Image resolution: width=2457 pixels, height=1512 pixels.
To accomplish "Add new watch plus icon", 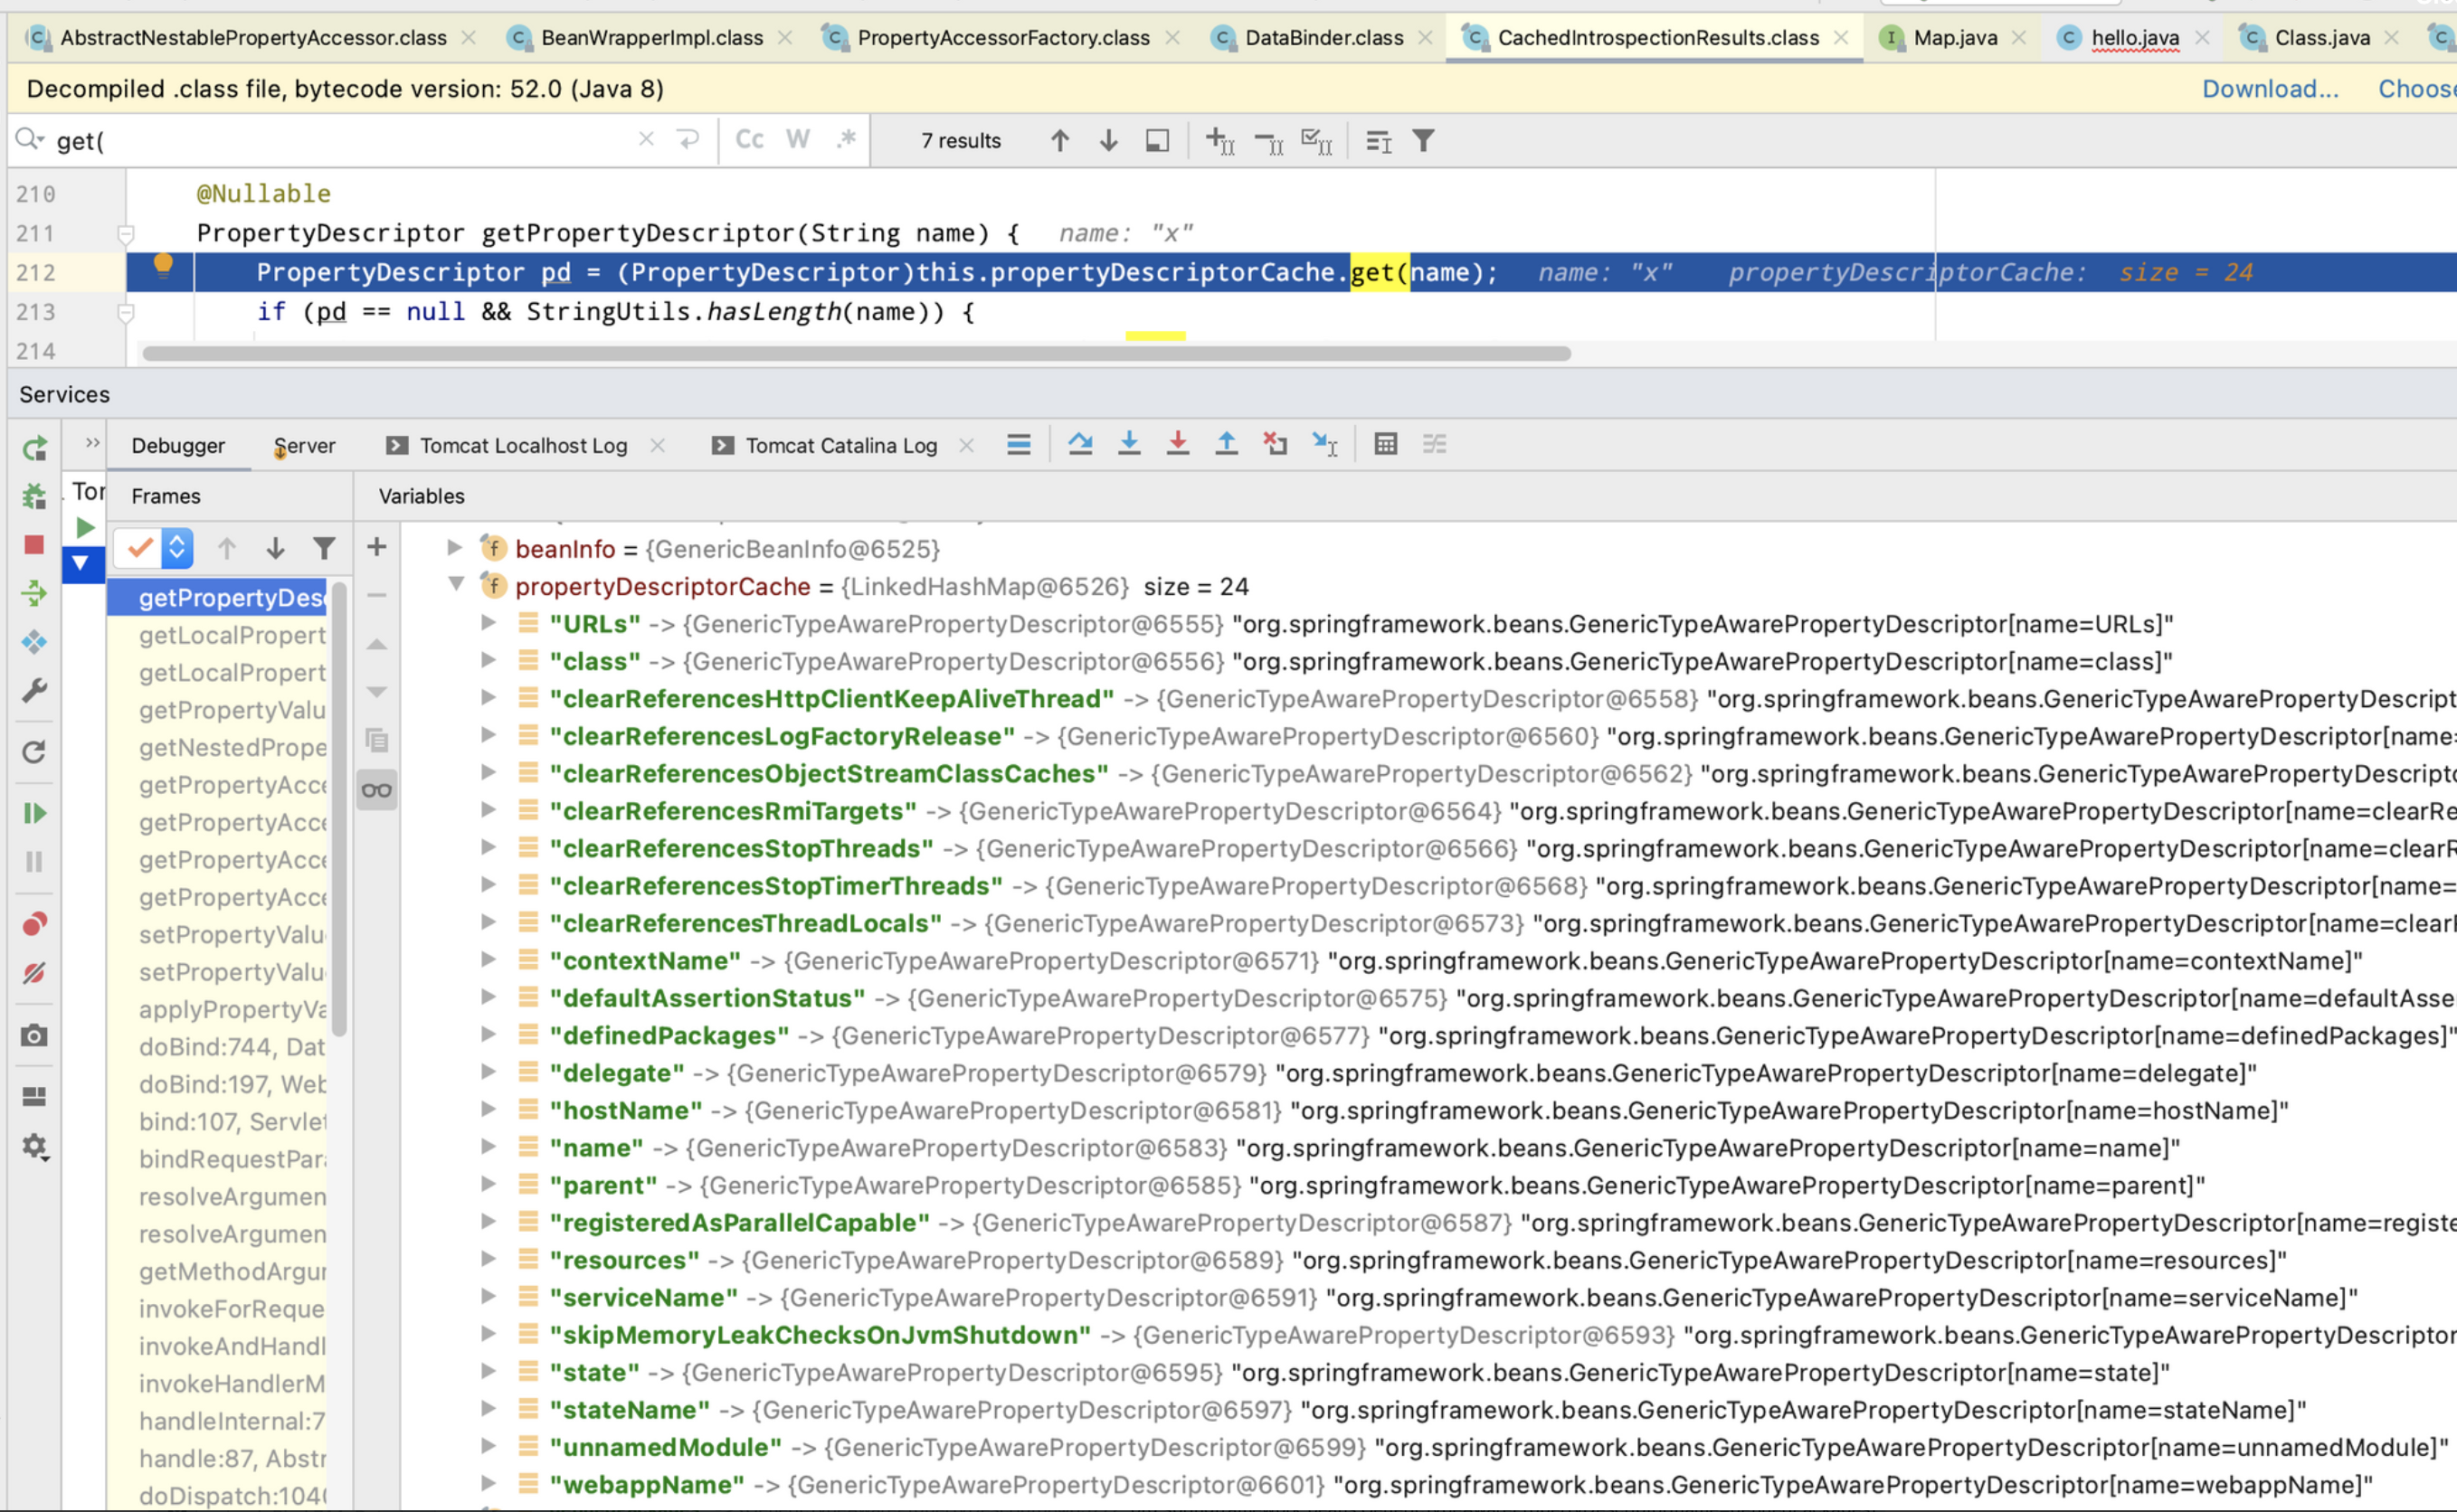I will [376, 547].
